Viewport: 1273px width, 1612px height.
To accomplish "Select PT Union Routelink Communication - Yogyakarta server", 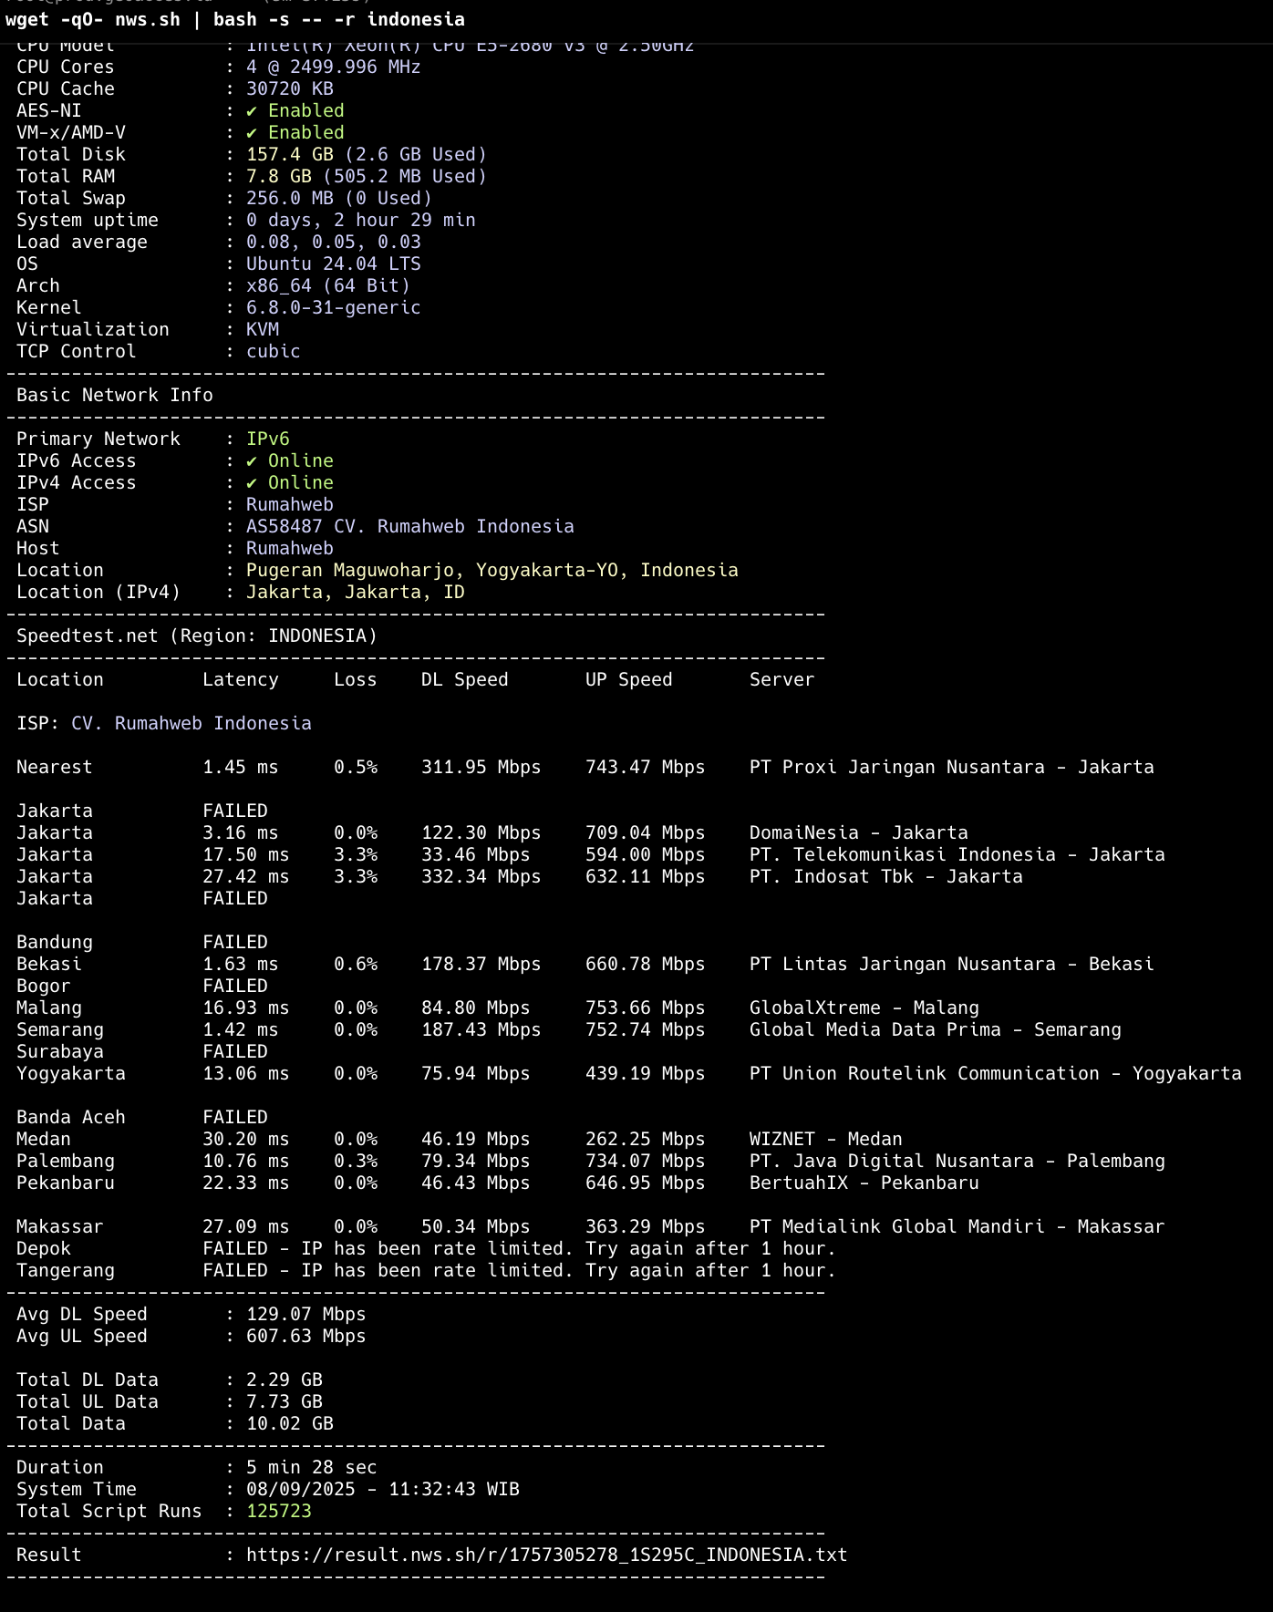I will tap(996, 1073).
